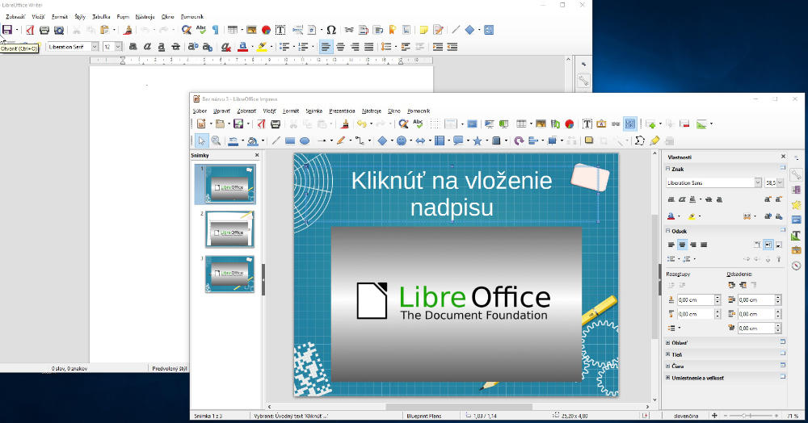Insert text box in Writer toolbar
Image resolution: width=808 pixels, height=423 pixels.
[280, 30]
